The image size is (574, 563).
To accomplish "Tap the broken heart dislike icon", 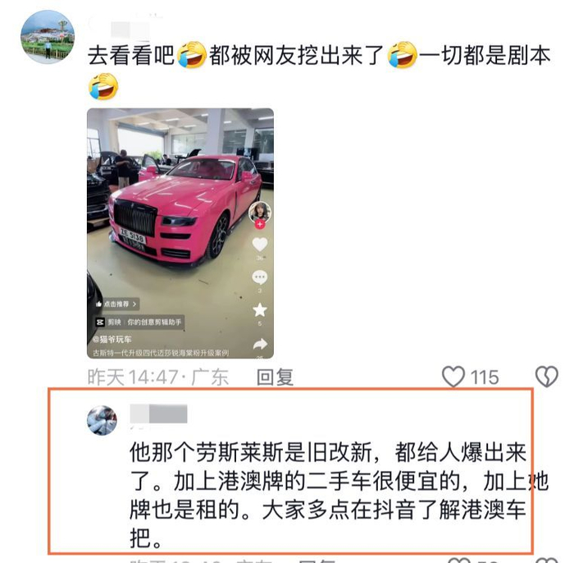I will click(x=547, y=377).
